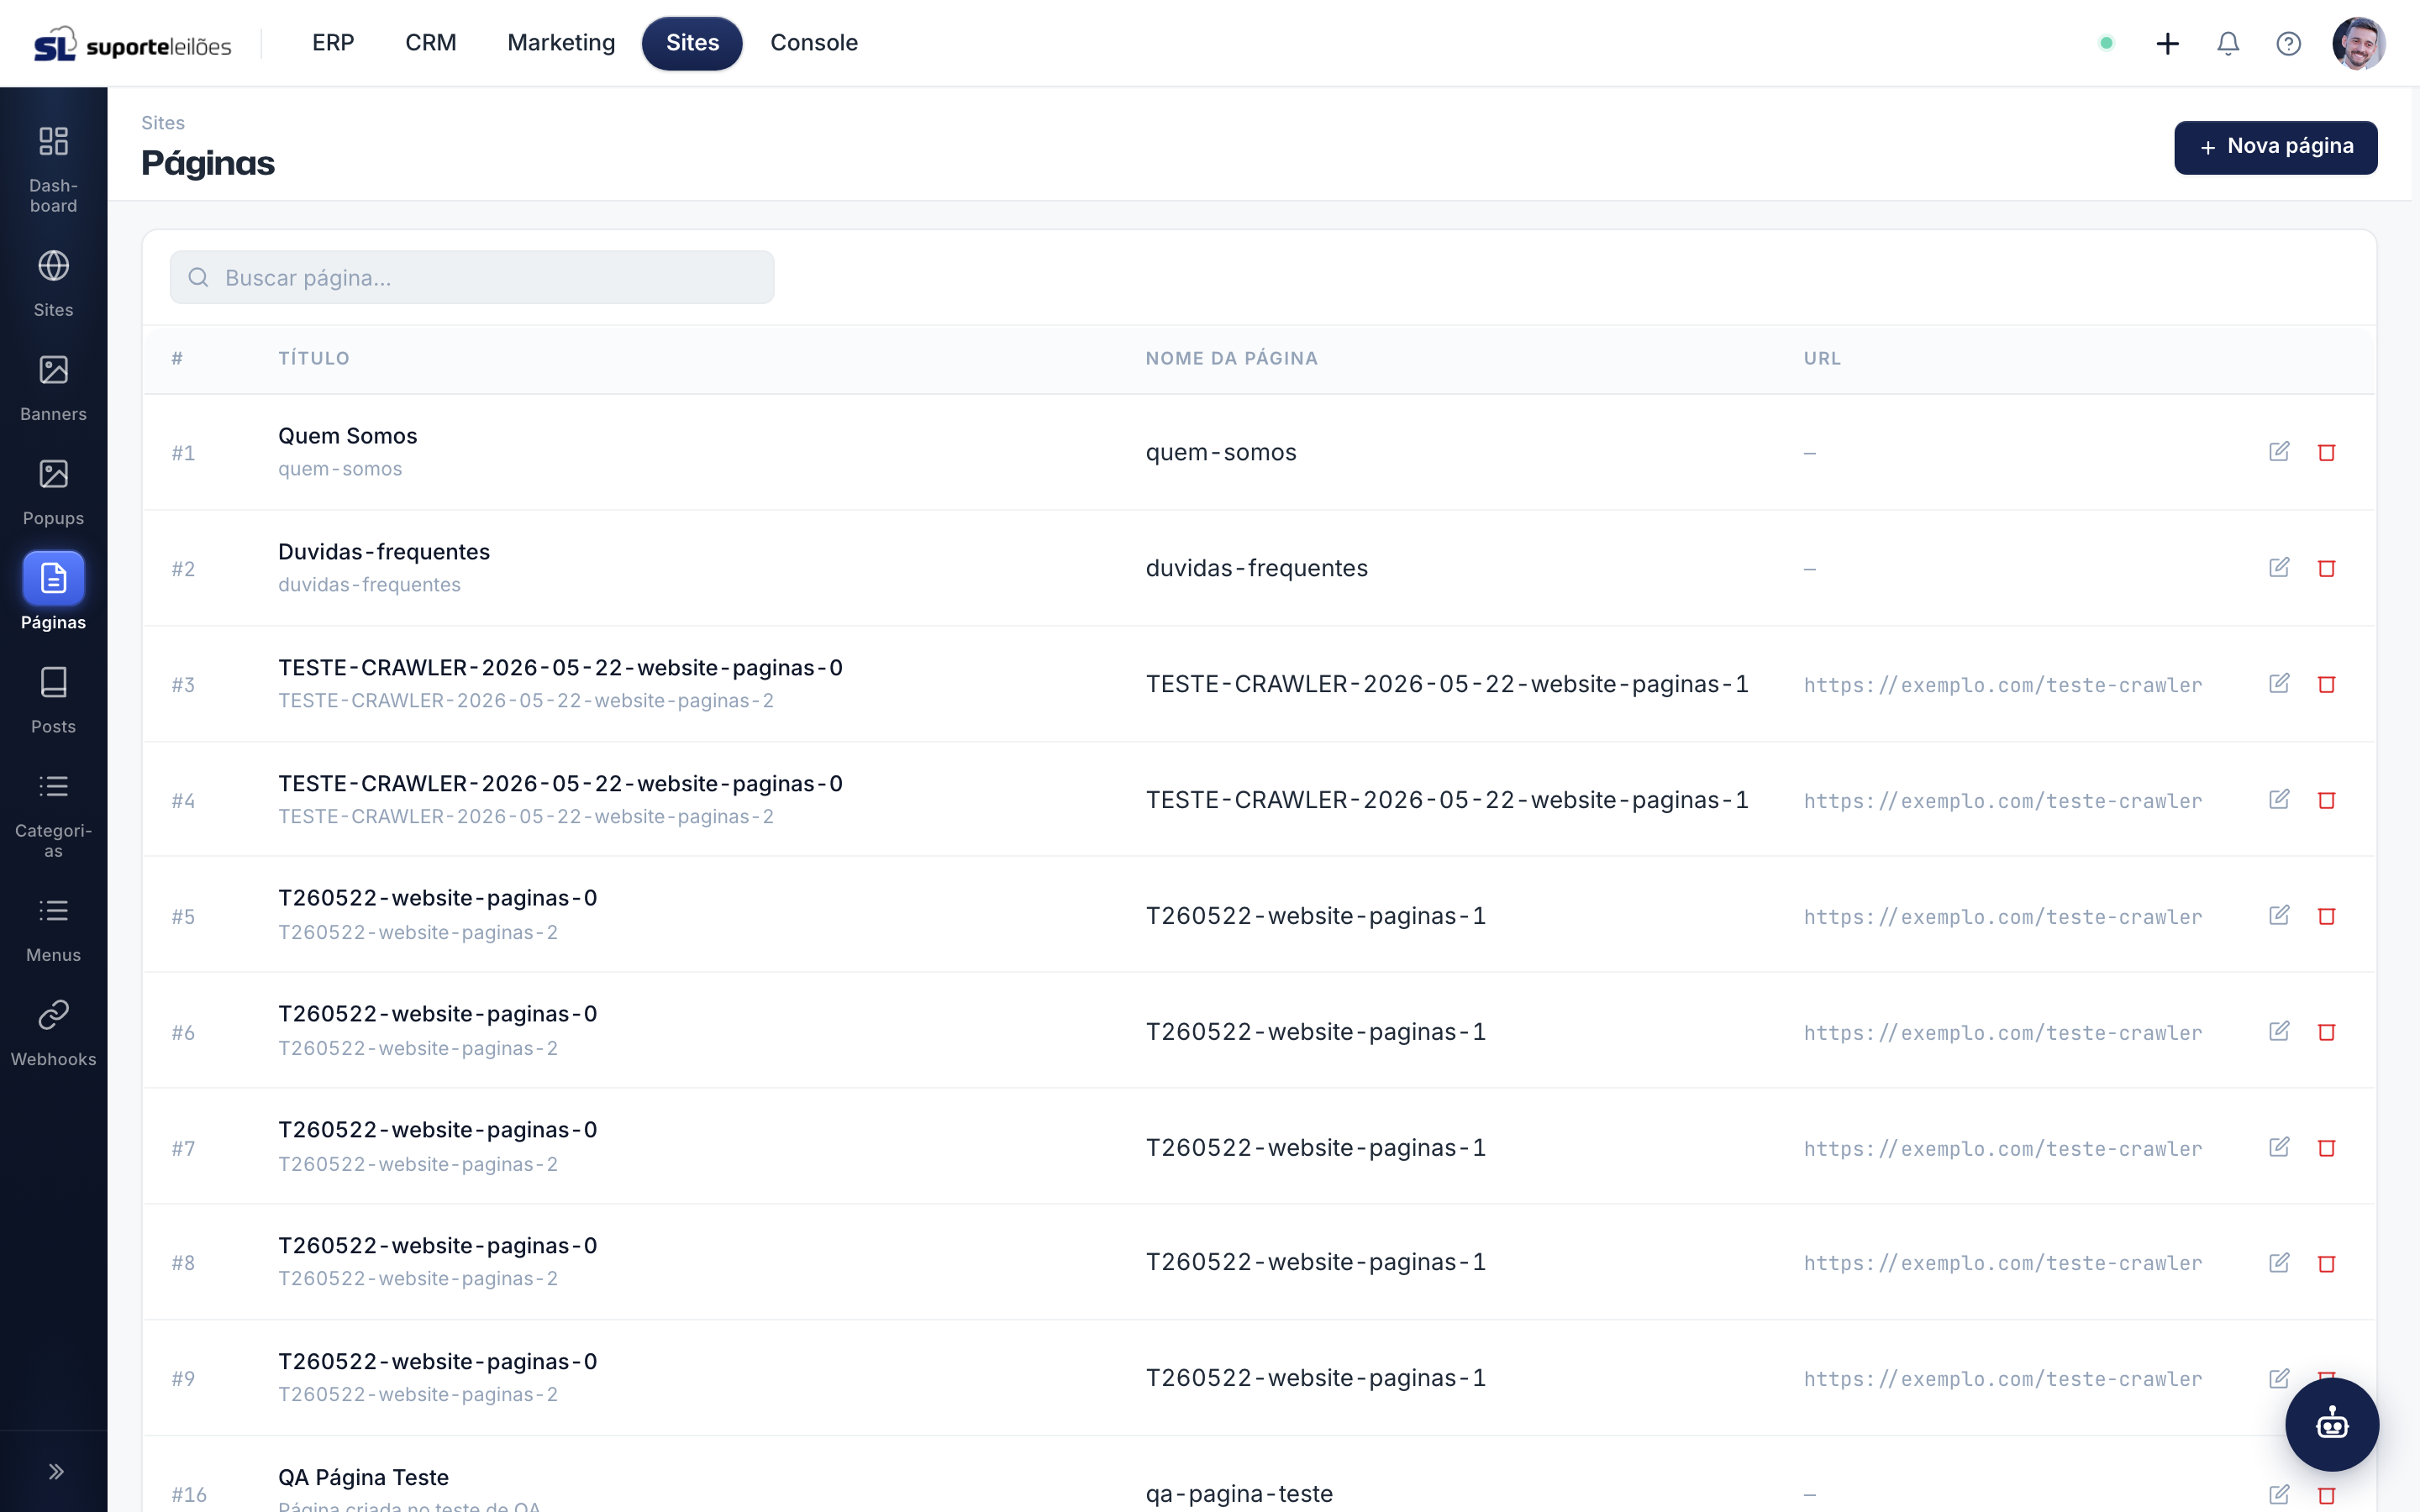This screenshot has height=1512, width=2420.
Task: Edit the QA Página Teste row
Action: 2279,1494
